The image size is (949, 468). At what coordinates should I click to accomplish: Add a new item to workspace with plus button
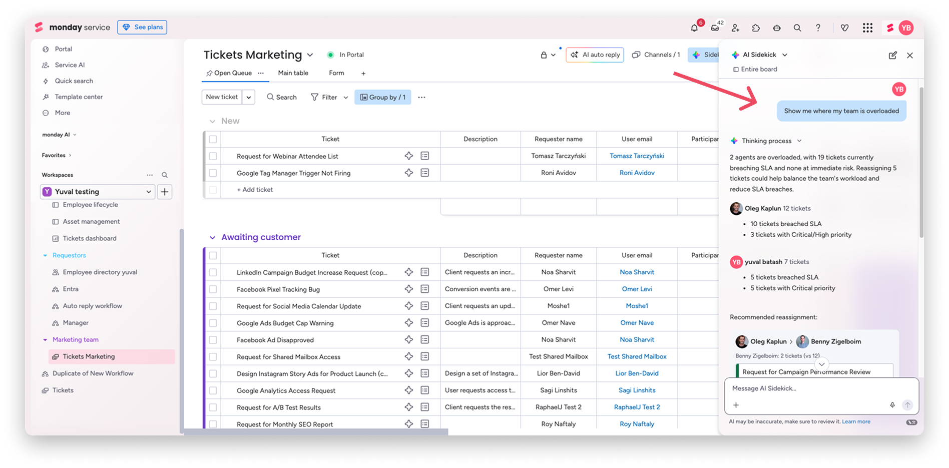click(165, 192)
